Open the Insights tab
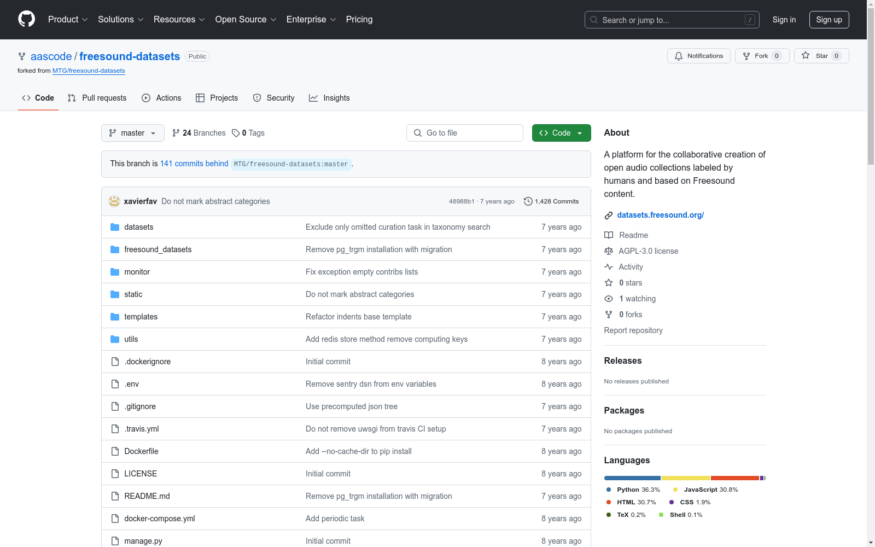875x547 pixels. (329, 98)
